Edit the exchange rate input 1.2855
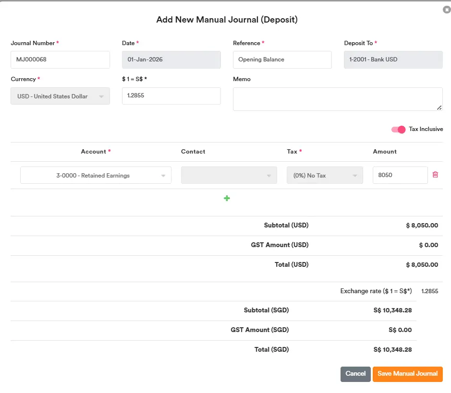The image size is (451, 393). 171,96
